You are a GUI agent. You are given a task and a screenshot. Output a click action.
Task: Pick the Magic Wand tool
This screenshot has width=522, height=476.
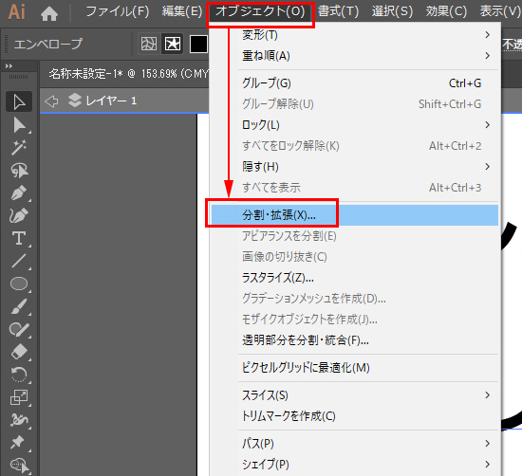[19, 148]
